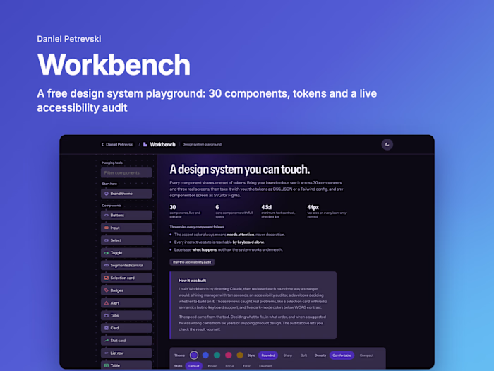Open the Selection card icon
The height and width of the screenshot is (371, 494).
[x=107, y=278]
